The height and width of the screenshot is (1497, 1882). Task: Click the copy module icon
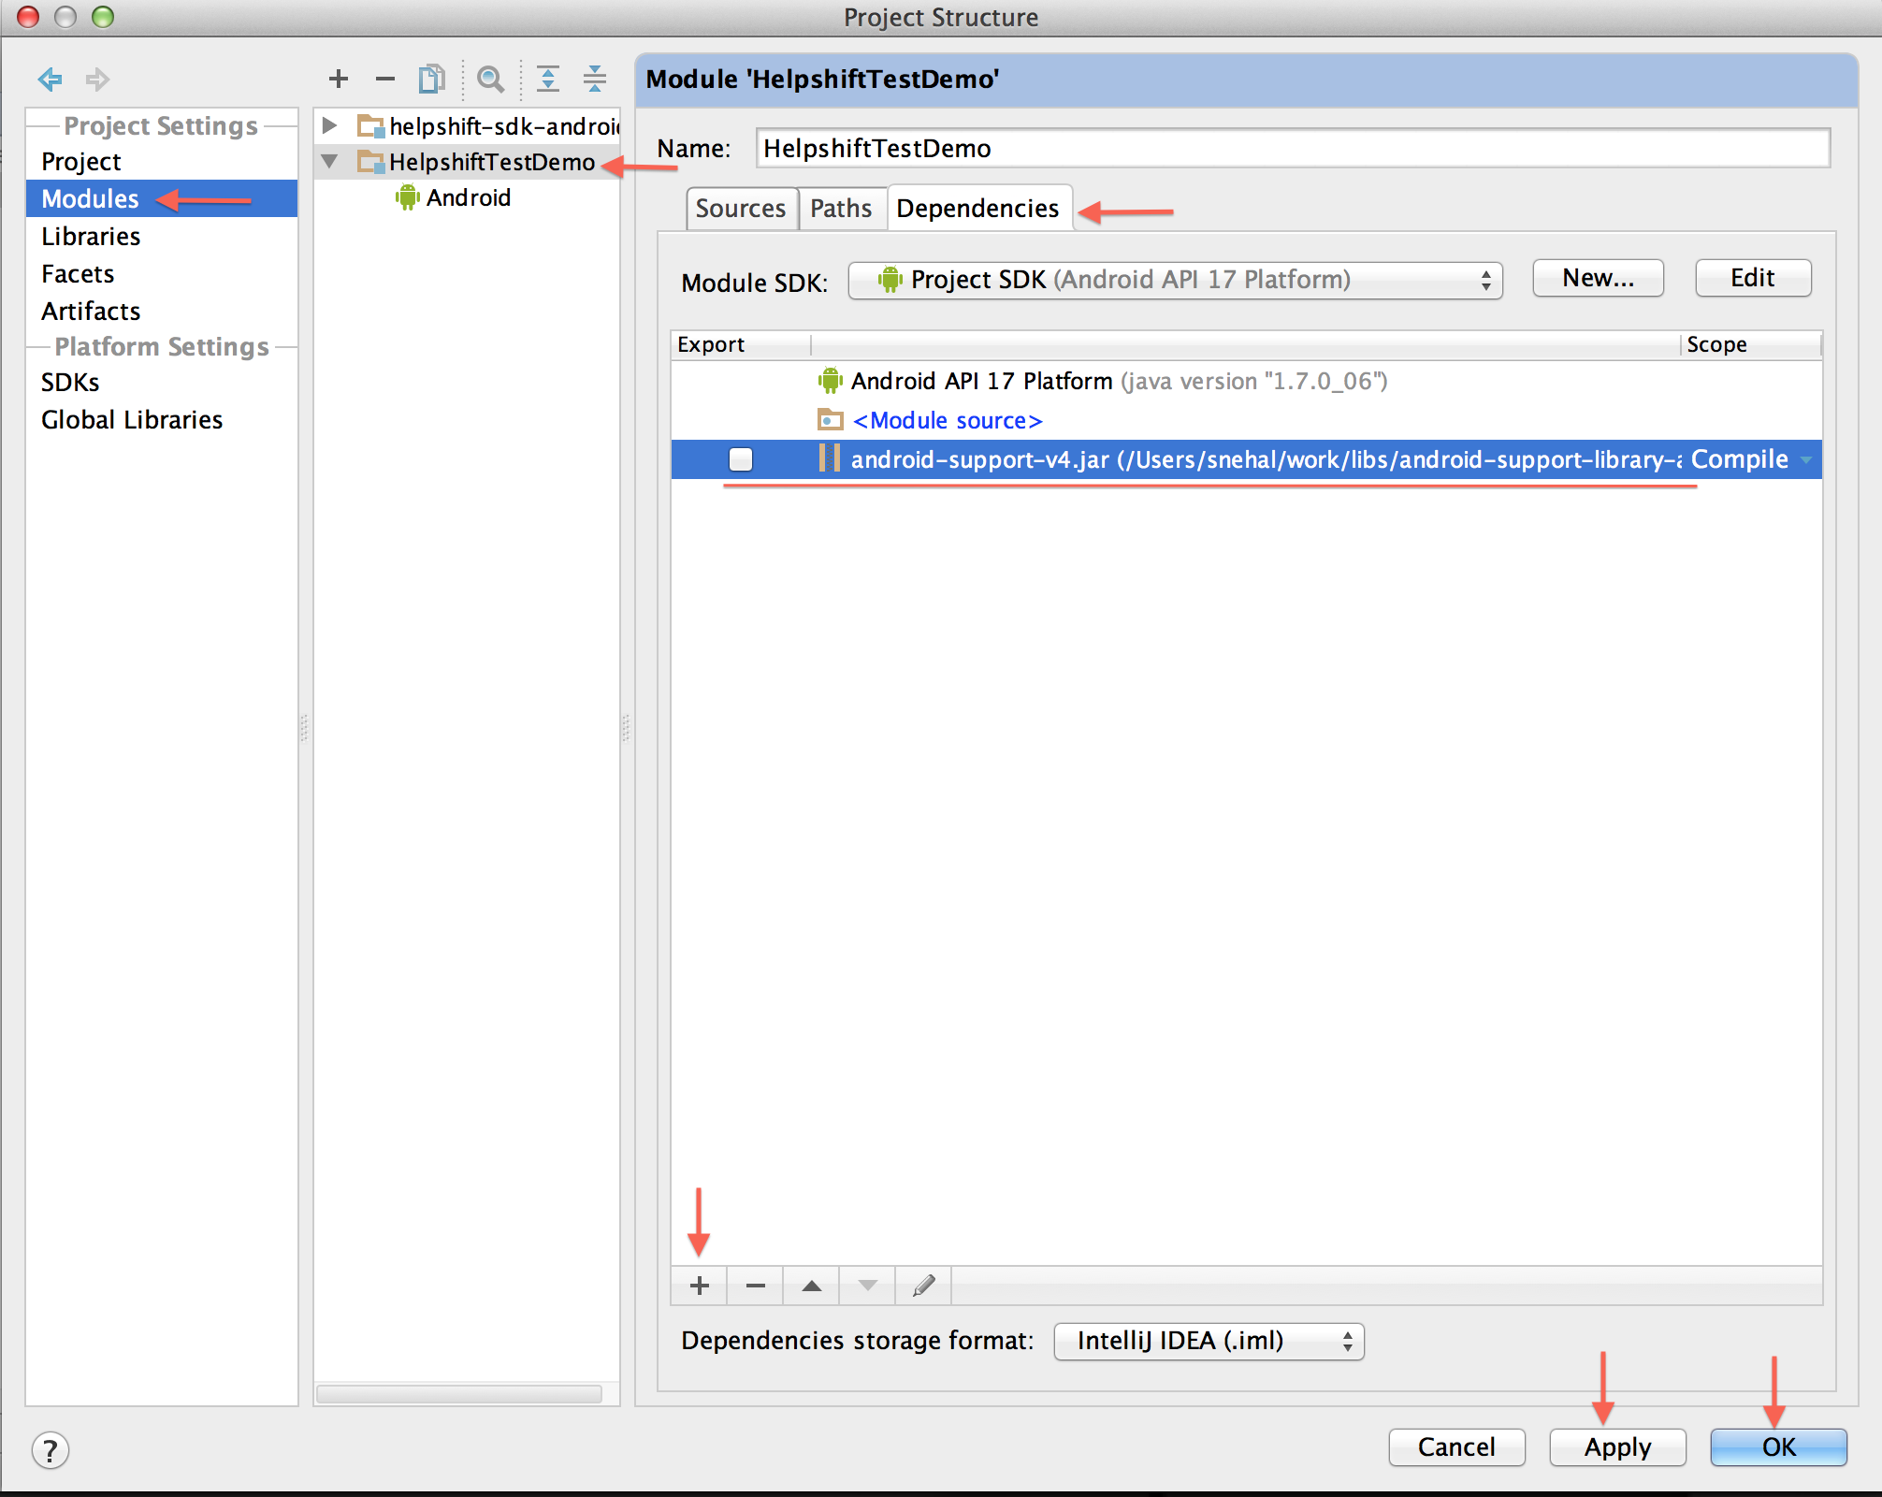point(432,79)
